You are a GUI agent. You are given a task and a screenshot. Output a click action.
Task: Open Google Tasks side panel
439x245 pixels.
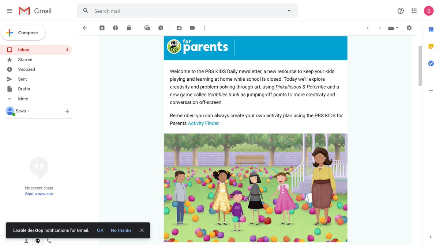(431, 63)
